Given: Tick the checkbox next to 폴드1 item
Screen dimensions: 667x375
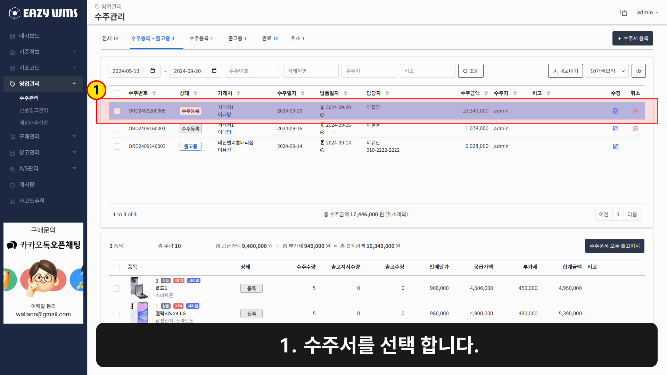Looking at the screenshot, I should click(117, 288).
